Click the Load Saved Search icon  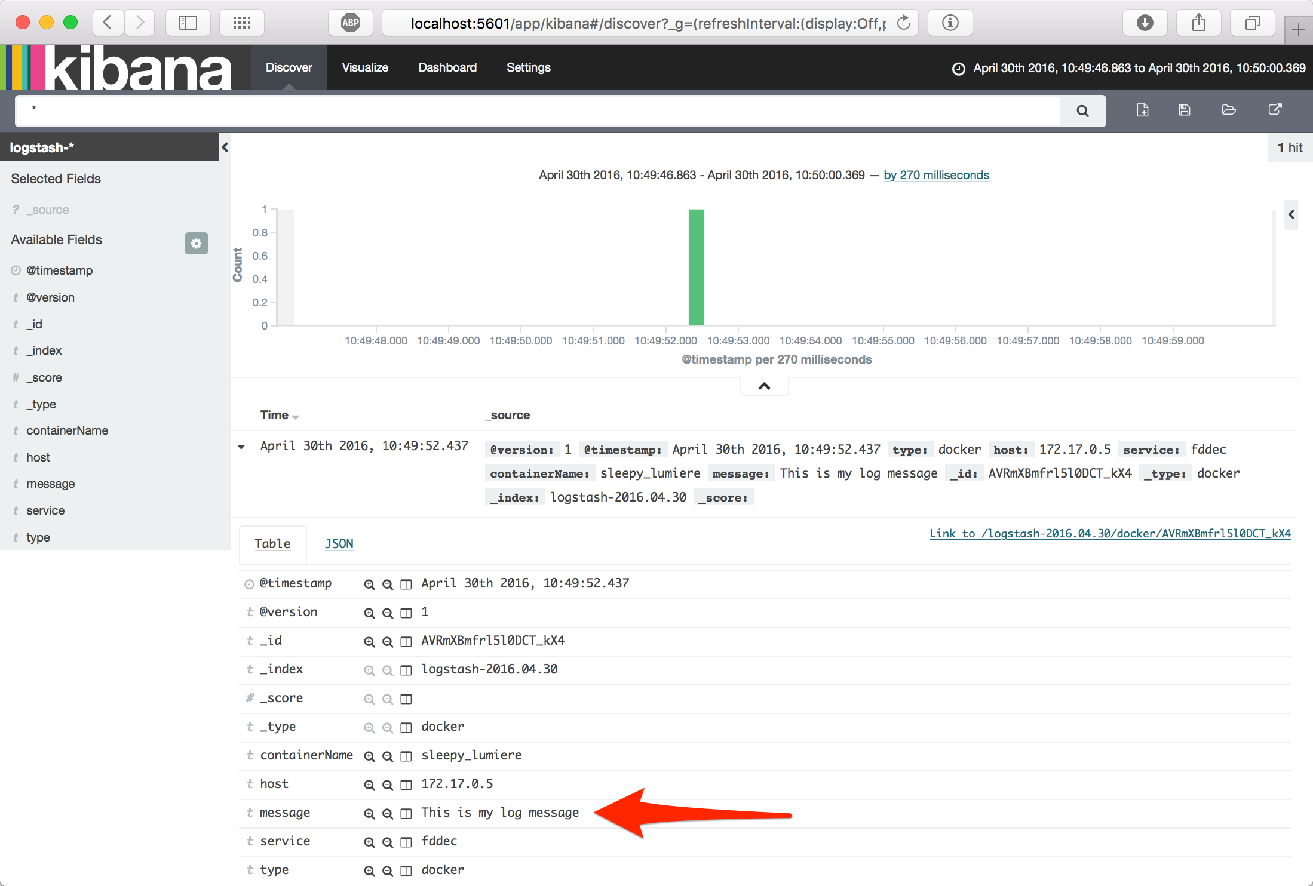(x=1229, y=110)
